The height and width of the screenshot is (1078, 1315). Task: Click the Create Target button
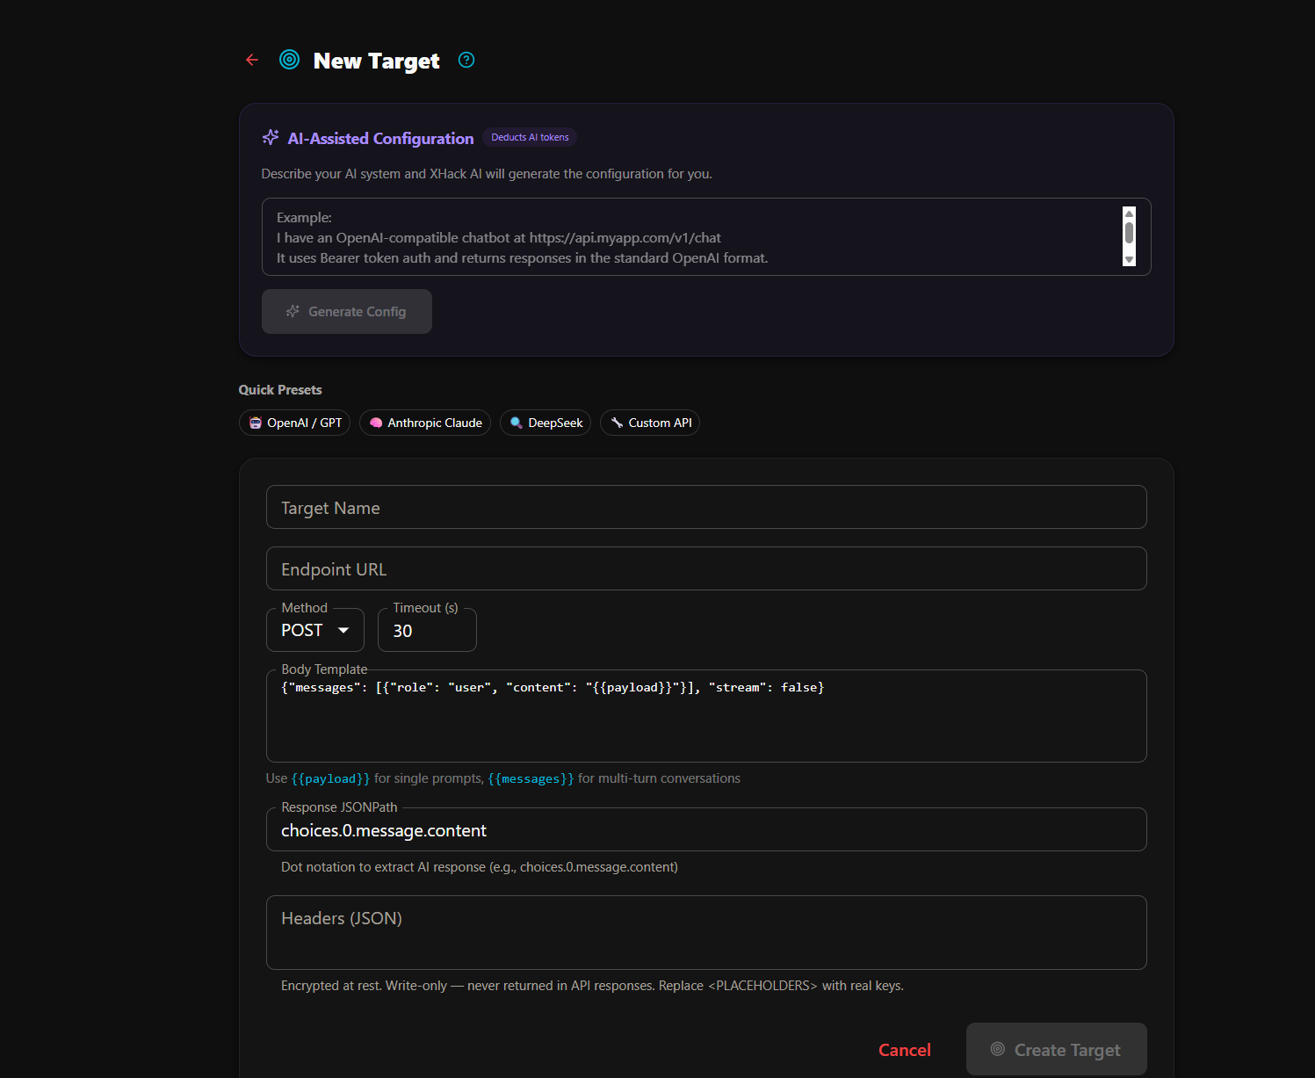click(1057, 1049)
